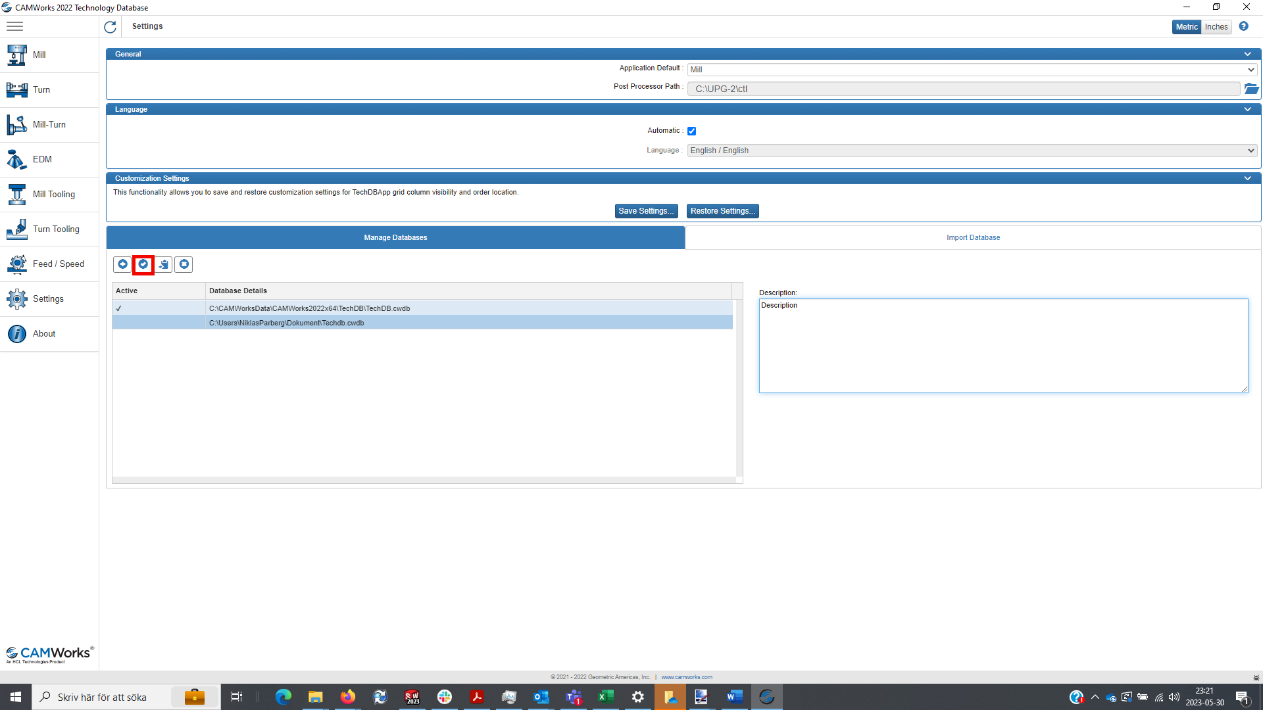Open the Application Default dropdown
This screenshot has height=710, width=1263.
pos(972,70)
